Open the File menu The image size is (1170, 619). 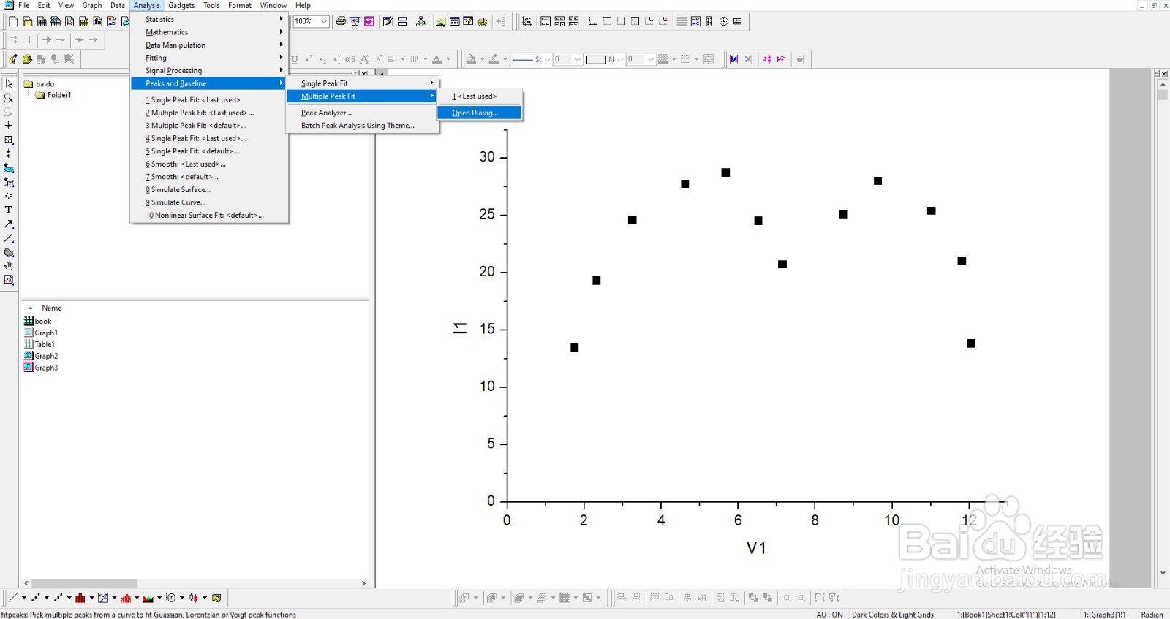coord(24,5)
